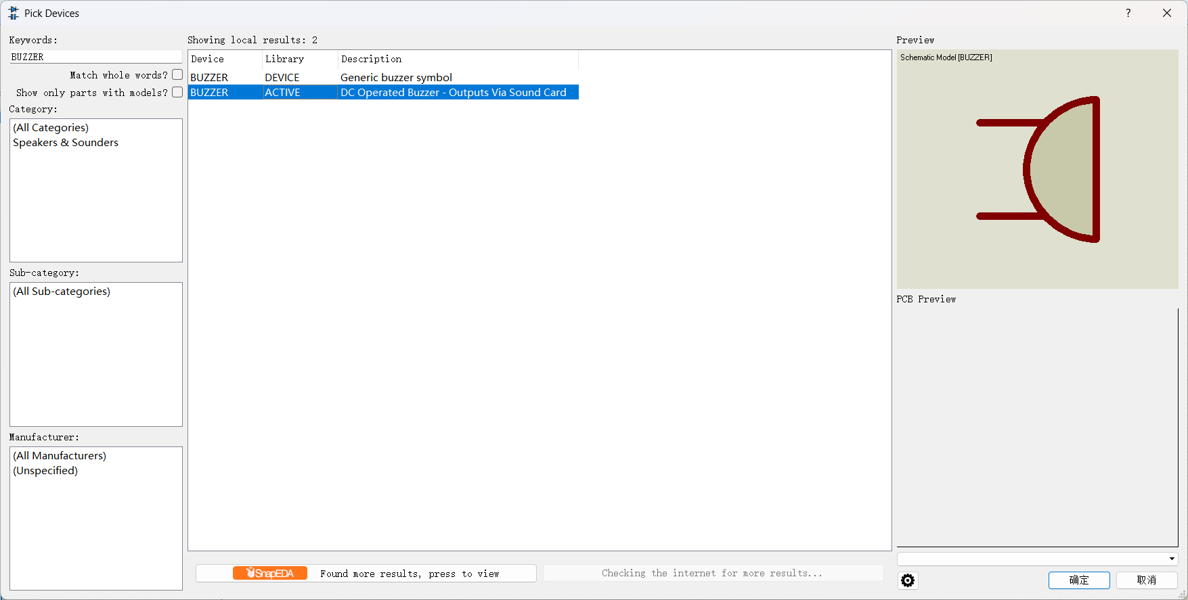The width and height of the screenshot is (1188, 600).
Task: Enable Match whole words checkbox
Action: (x=177, y=74)
